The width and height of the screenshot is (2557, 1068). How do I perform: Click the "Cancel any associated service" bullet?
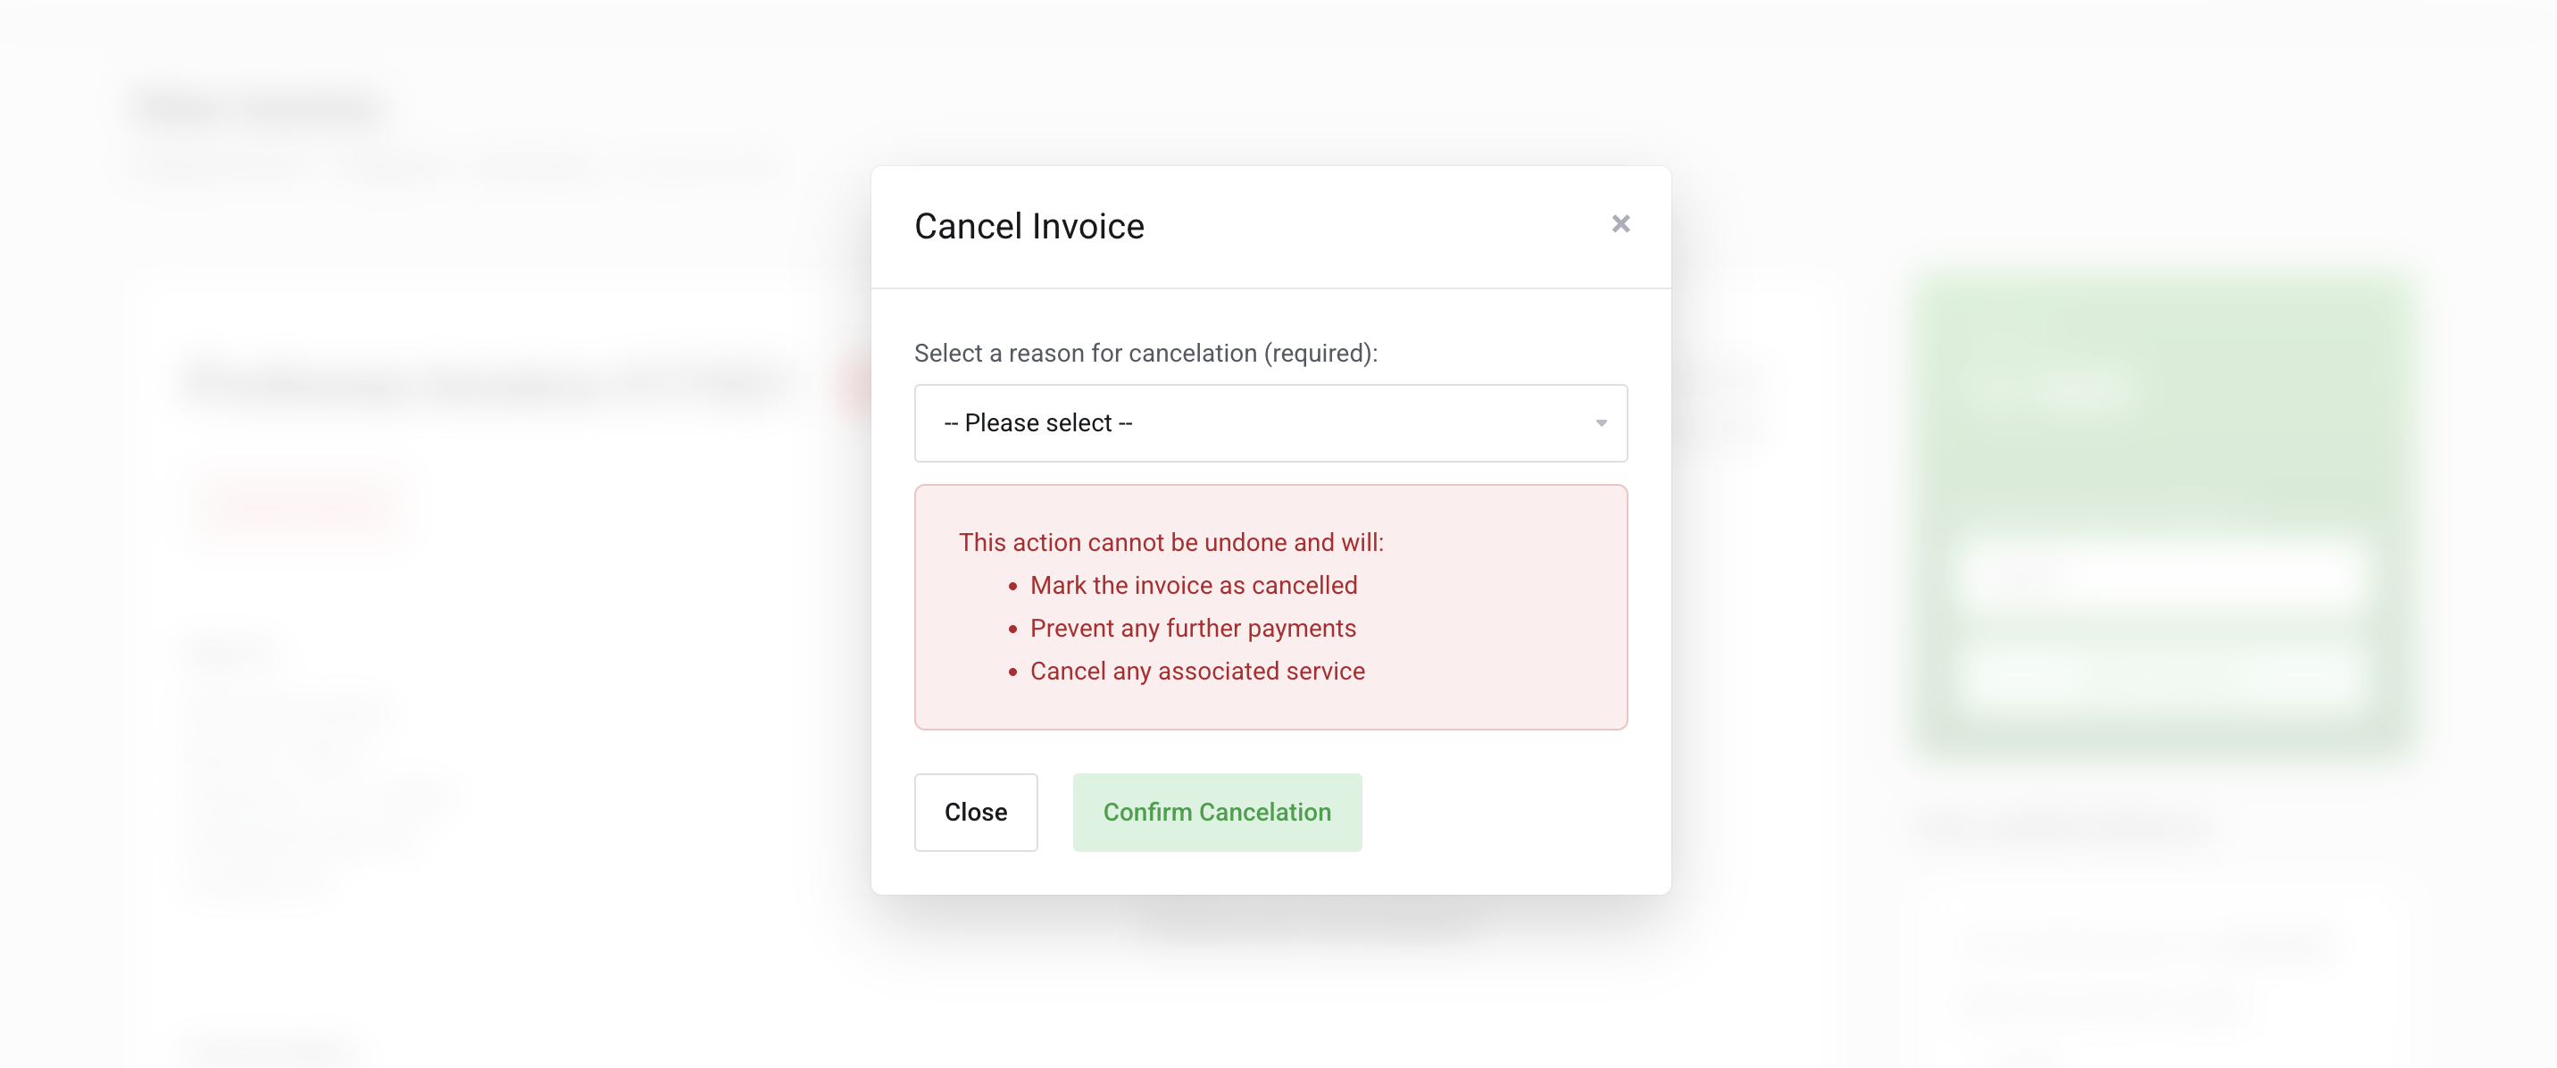click(1197, 671)
